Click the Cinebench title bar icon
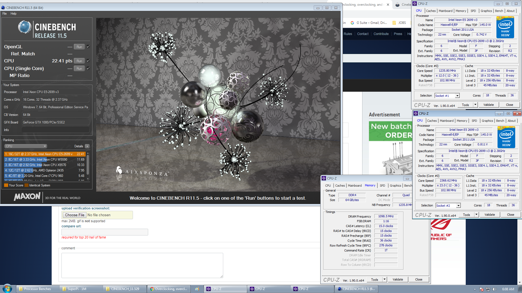522x293 pixels. coord(3,8)
